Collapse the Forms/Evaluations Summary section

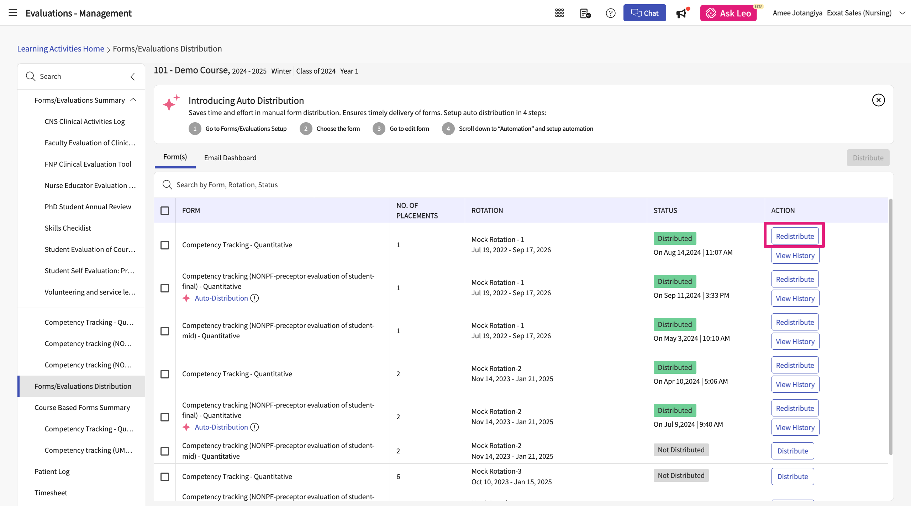click(x=133, y=100)
